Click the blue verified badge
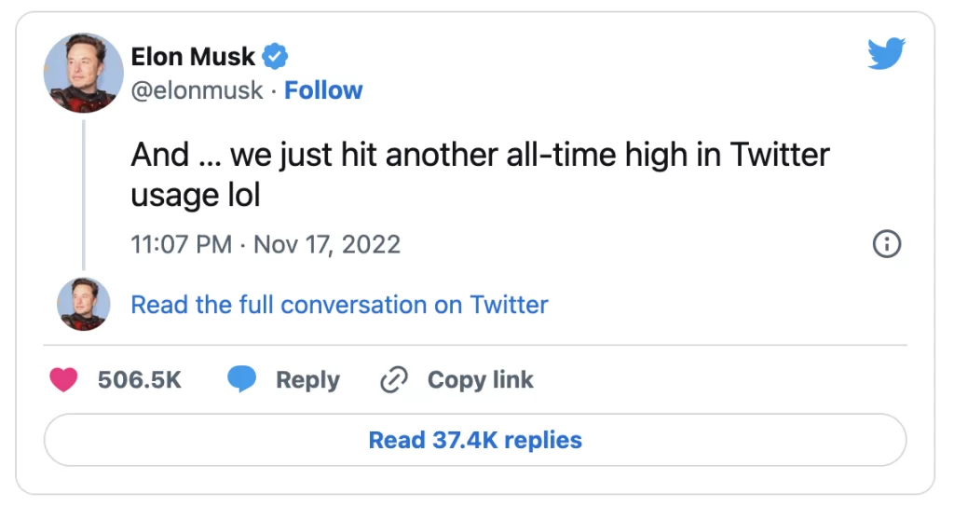 tap(275, 57)
